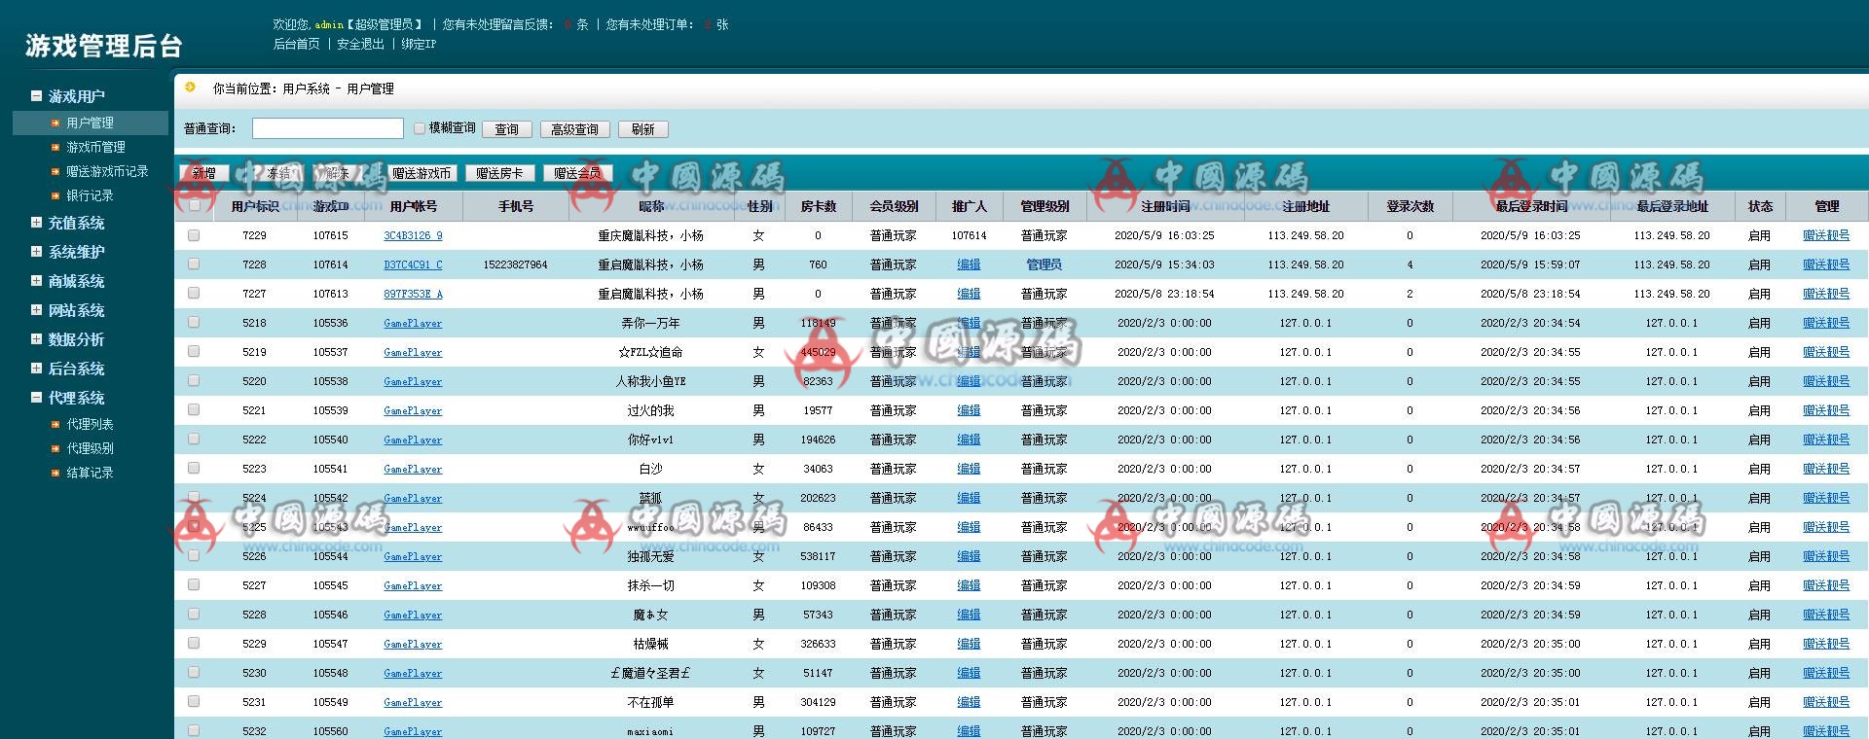This screenshot has height=739, width=1869.
Task: Collapse the 游戏用户 section
Action: click(x=36, y=95)
